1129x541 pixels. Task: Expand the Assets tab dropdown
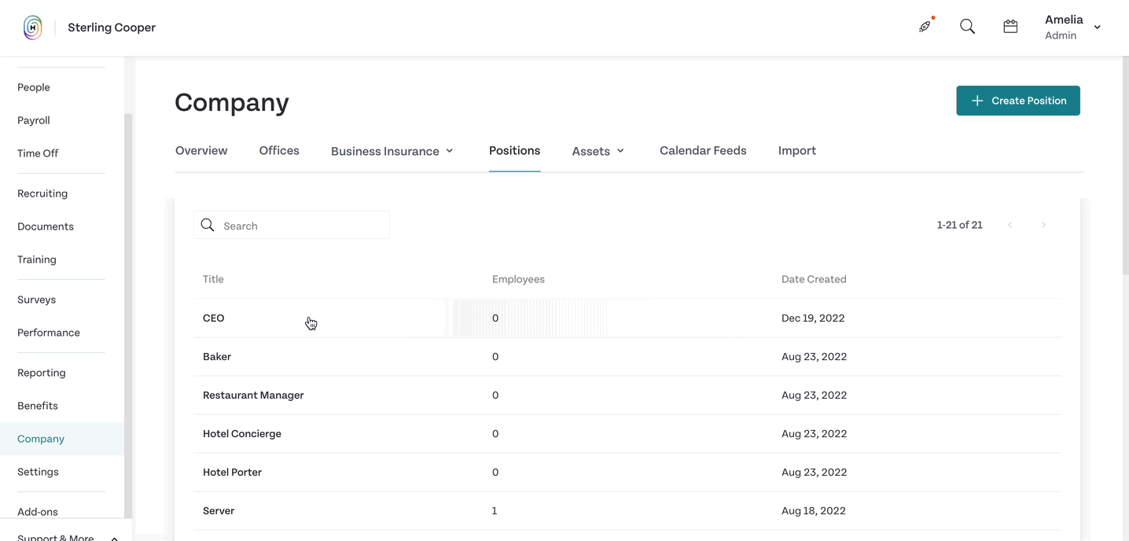tap(598, 151)
